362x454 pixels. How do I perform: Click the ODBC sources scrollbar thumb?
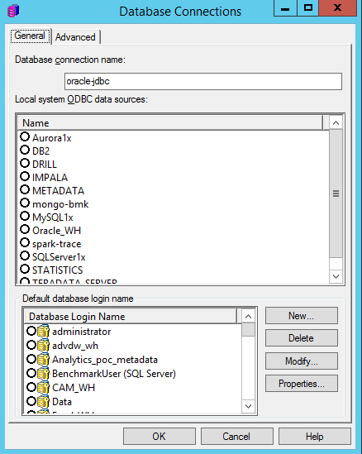click(336, 194)
